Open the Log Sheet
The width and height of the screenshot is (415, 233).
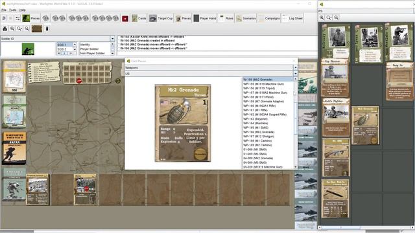coord(292,18)
